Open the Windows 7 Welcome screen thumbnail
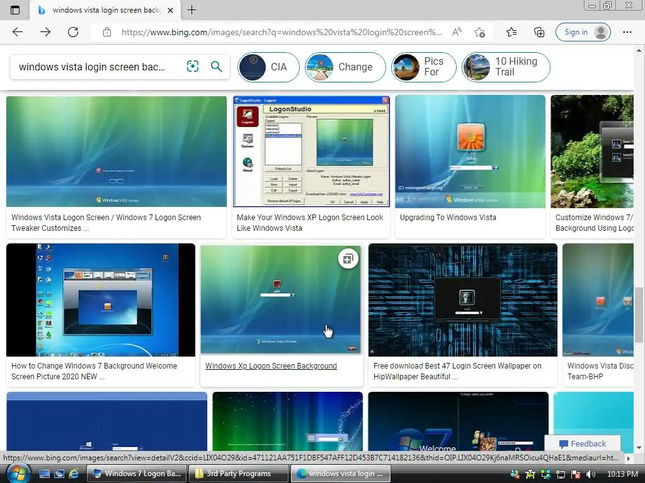Image resolution: width=645 pixels, height=483 pixels. pos(459,421)
